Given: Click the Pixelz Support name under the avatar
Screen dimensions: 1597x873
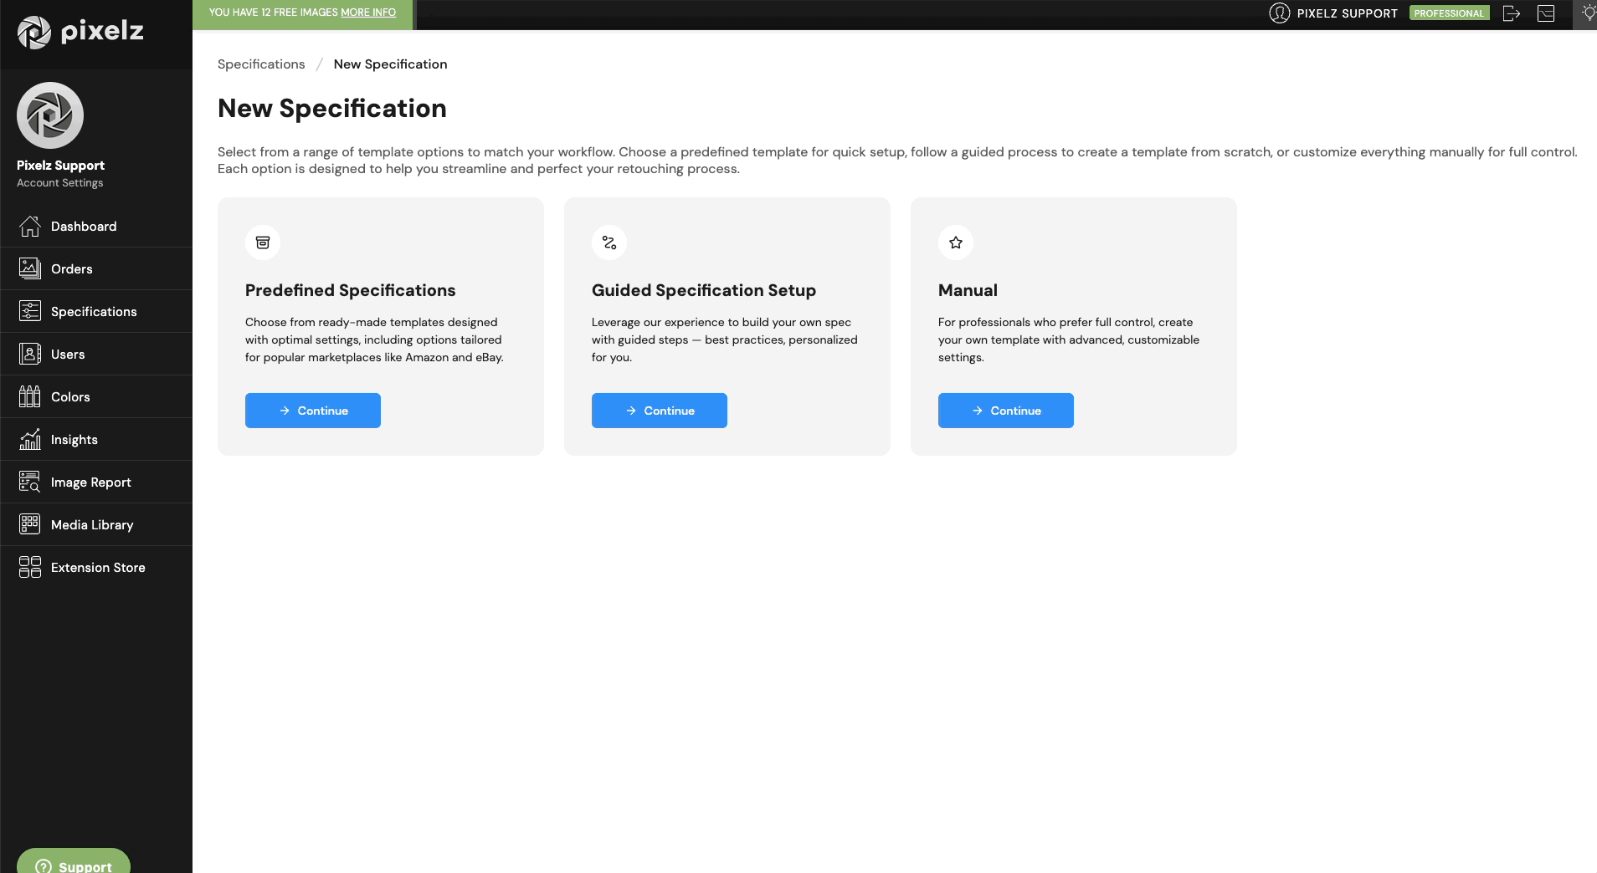Looking at the screenshot, I should 60,166.
